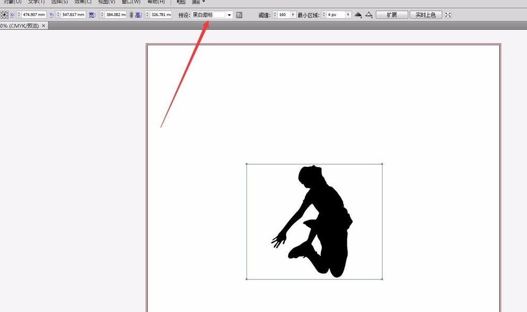The width and height of the screenshot is (527, 312).
Task: Open the 对象(O) menu
Action: click(x=13, y=2)
